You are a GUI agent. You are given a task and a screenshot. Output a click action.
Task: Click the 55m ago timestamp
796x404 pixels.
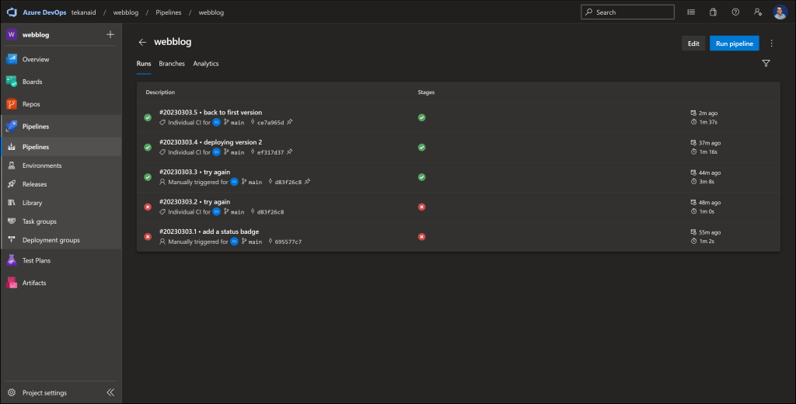(710, 232)
